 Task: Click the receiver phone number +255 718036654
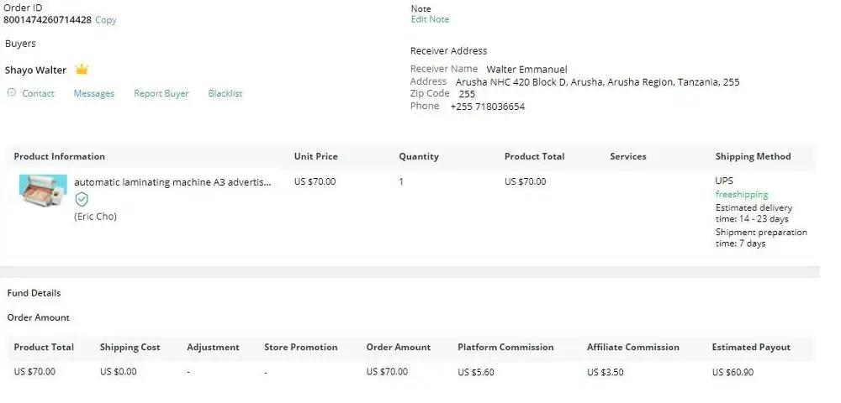click(x=487, y=107)
